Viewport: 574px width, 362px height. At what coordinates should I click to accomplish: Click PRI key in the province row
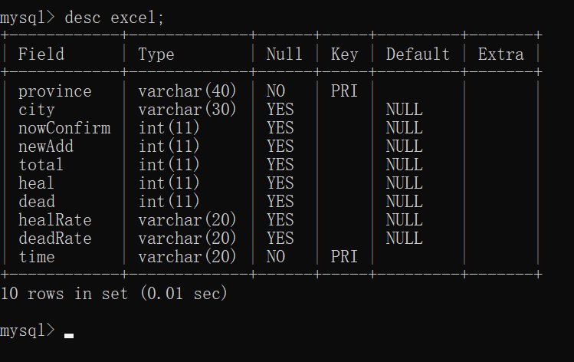pyautogui.click(x=344, y=91)
